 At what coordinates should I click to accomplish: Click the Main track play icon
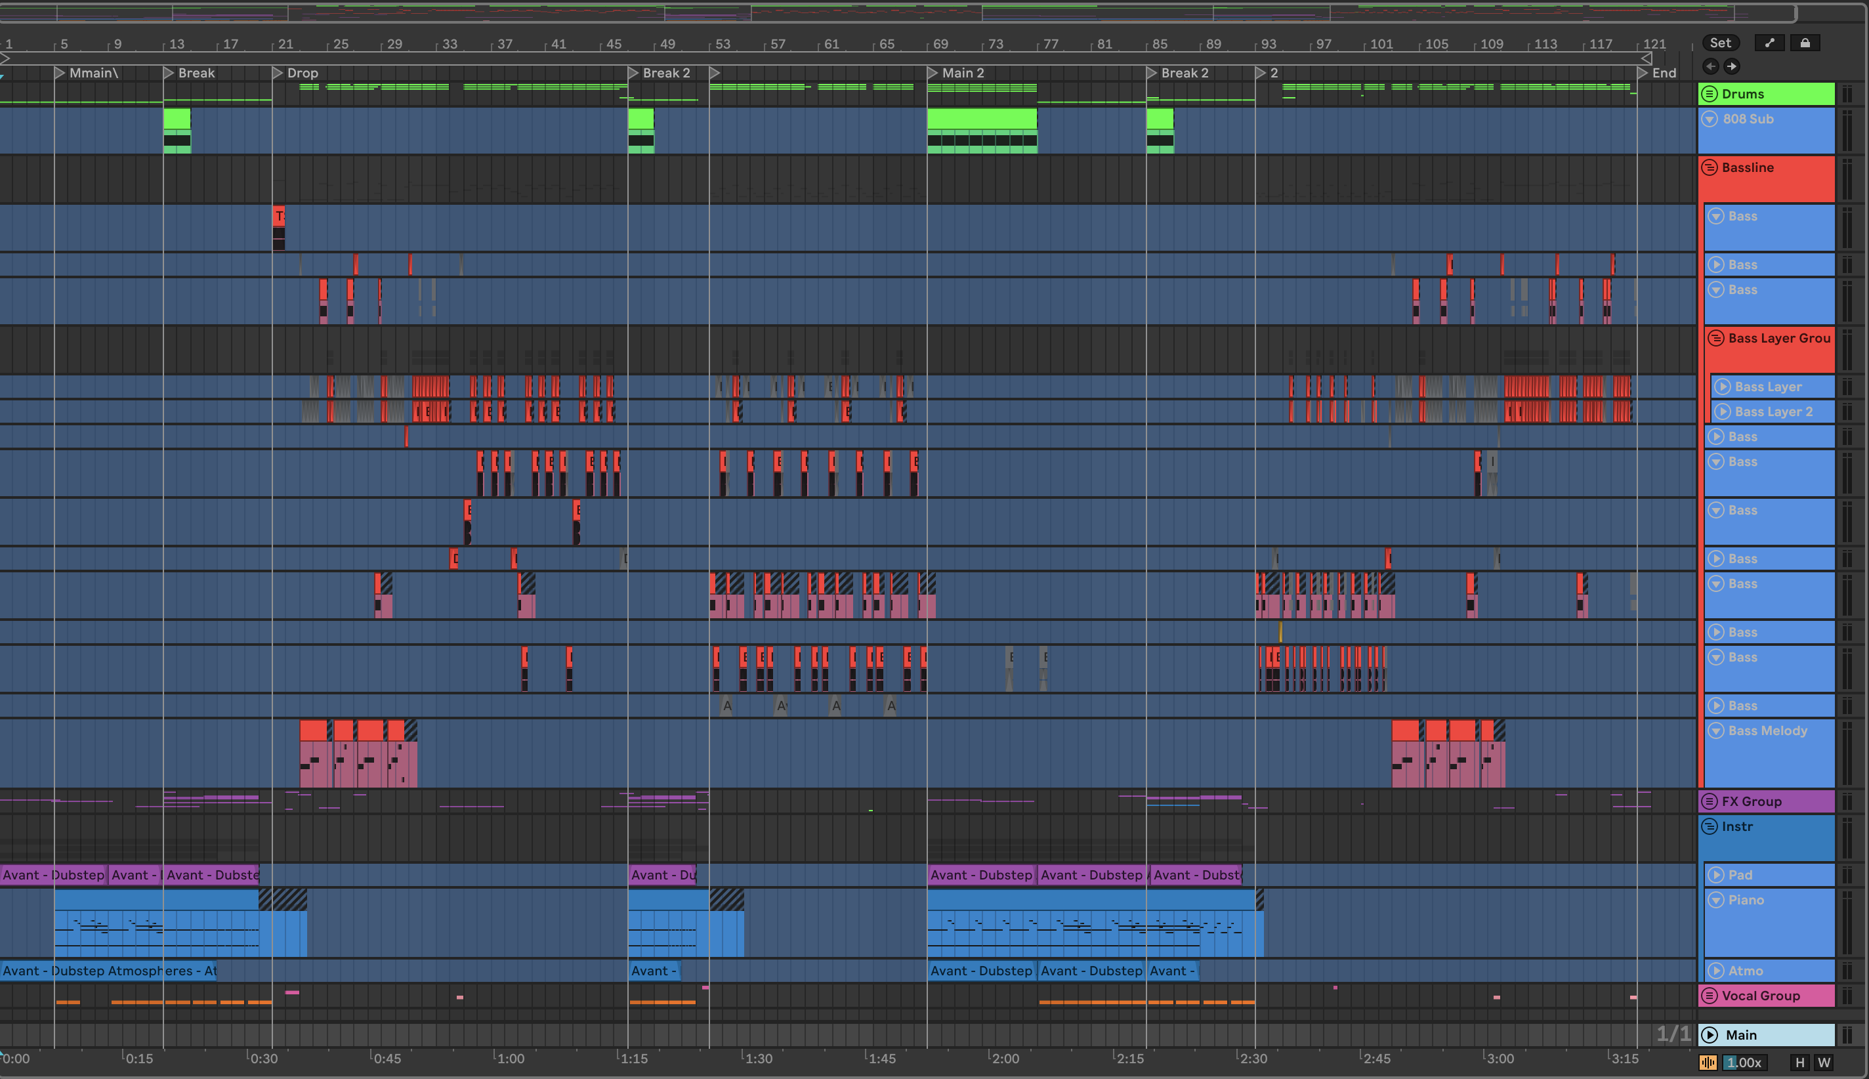click(x=1710, y=1034)
